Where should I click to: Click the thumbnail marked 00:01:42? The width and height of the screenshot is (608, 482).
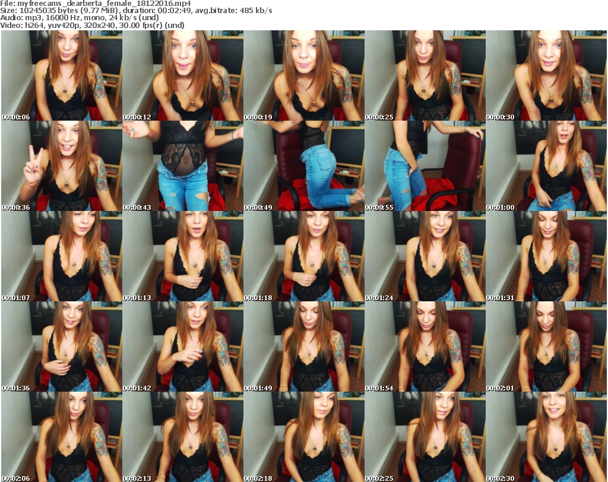pyautogui.click(x=183, y=346)
